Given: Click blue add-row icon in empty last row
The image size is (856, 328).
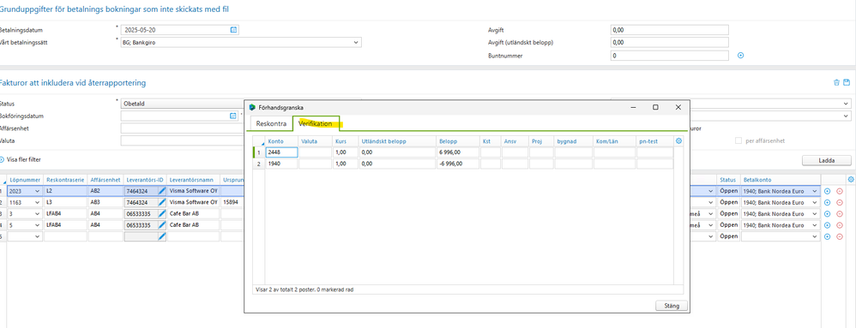Looking at the screenshot, I should point(827,236).
